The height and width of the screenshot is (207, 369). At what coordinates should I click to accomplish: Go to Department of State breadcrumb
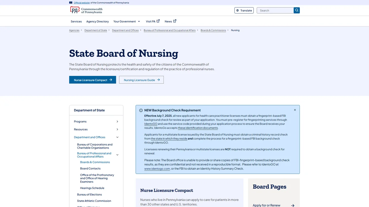click(x=96, y=30)
